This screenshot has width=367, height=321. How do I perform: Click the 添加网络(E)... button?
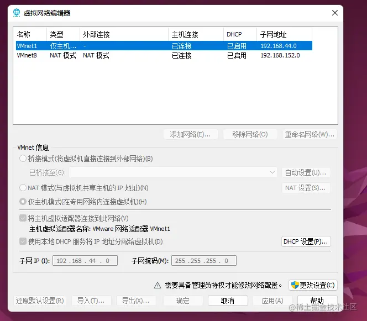[x=191, y=134]
